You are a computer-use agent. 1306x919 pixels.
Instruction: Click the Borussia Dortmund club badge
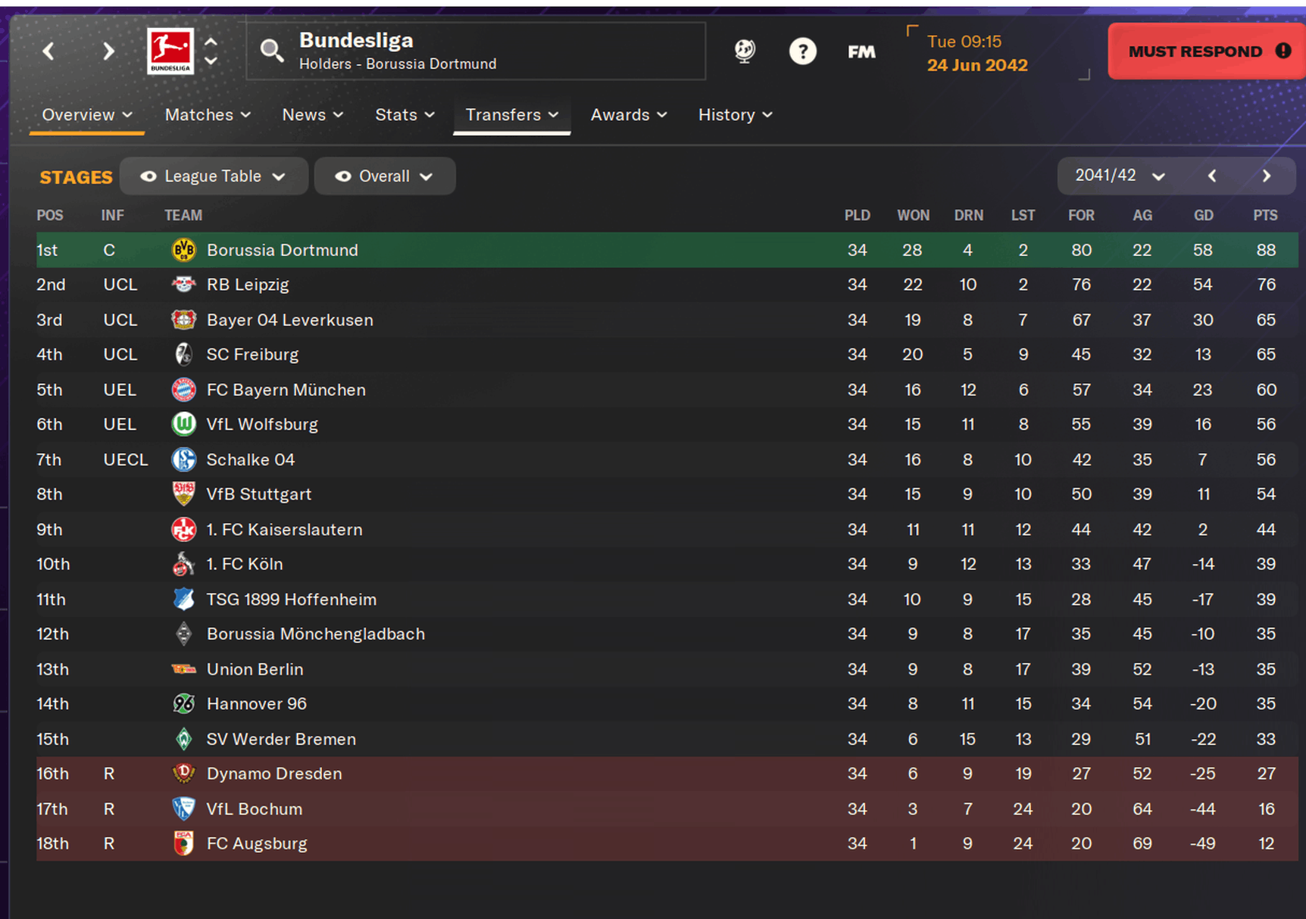[183, 250]
